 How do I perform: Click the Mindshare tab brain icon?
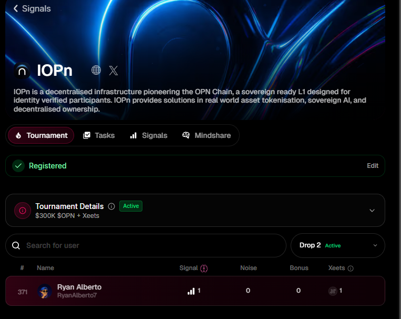(186, 135)
